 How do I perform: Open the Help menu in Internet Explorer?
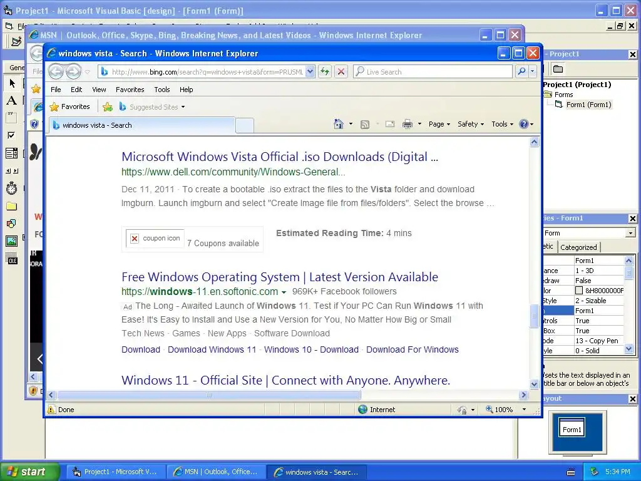(186, 90)
